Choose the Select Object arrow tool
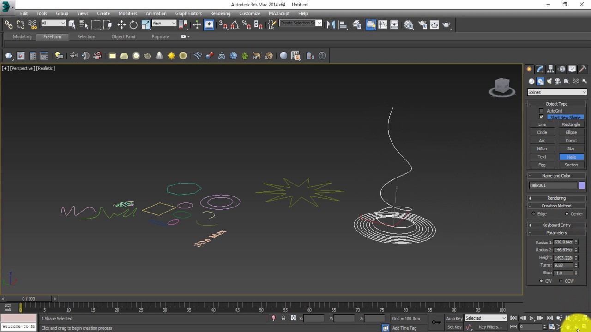This screenshot has width=591, height=332. pos(72,24)
